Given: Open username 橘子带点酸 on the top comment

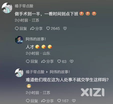Looking at the screenshot, I should [x=24, y=6].
